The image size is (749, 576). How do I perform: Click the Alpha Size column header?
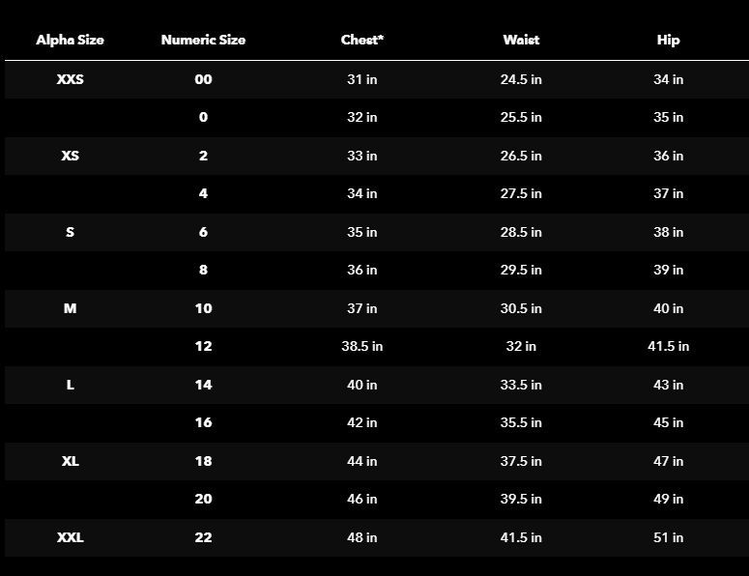[70, 40]
